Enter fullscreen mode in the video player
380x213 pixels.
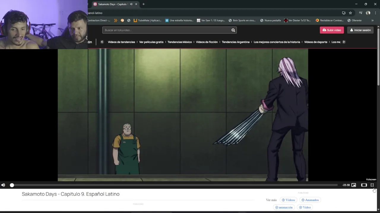click(372, 185)
